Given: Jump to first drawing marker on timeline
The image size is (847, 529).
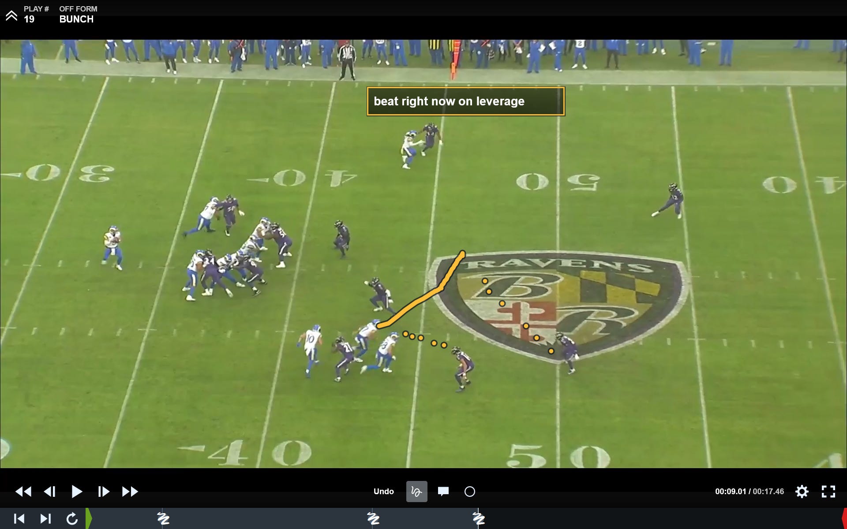Looking at the screenshot, I should [163, 518].
